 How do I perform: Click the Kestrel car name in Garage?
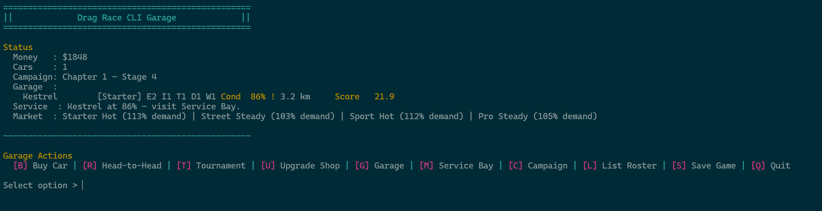tap(40, 97)
